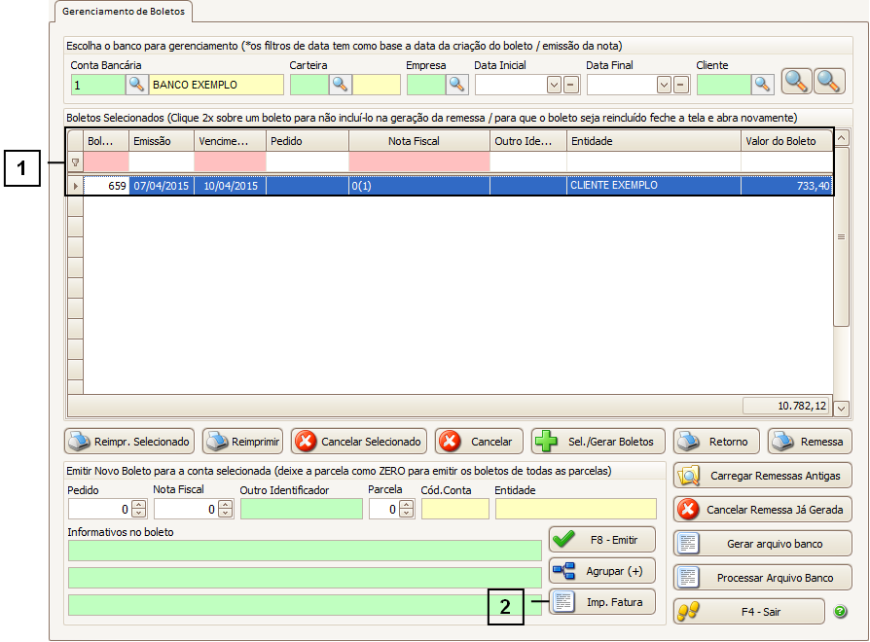Viewport: 870px width, 642px height.
Task: Click Cancelar Selecionado red X button
Action: 357,442
